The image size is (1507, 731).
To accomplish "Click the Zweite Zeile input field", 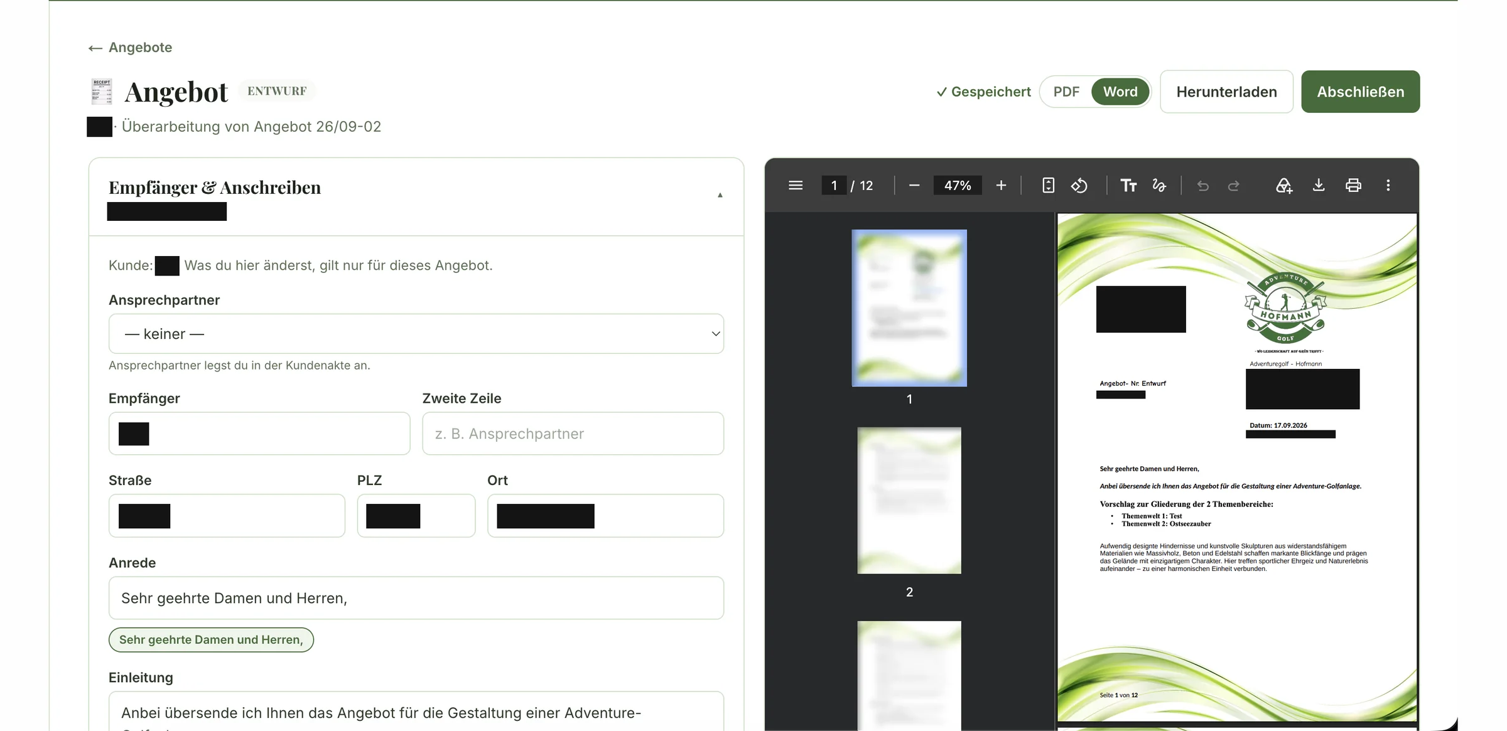I will [573, 434].
